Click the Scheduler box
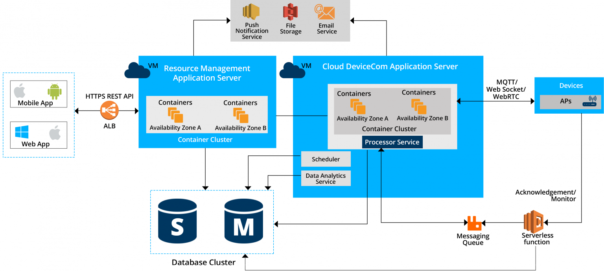This screenshot has height=271, width=604. point(326,159)
